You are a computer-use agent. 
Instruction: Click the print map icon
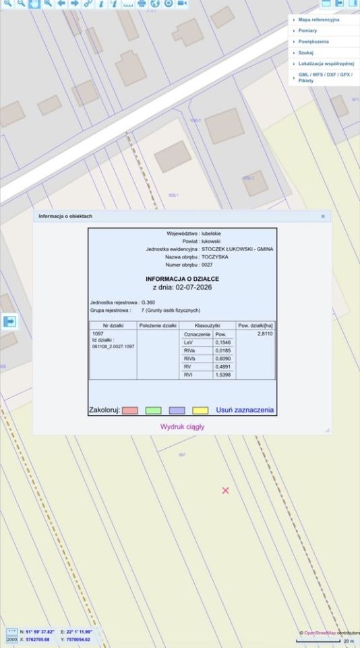tap(142, 4)
